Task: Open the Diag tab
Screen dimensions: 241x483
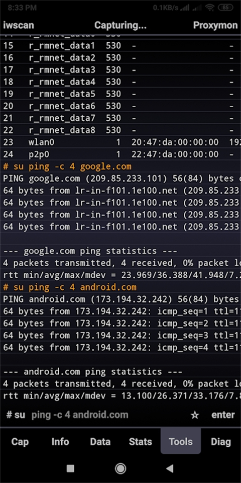Action: pos(221,442)
